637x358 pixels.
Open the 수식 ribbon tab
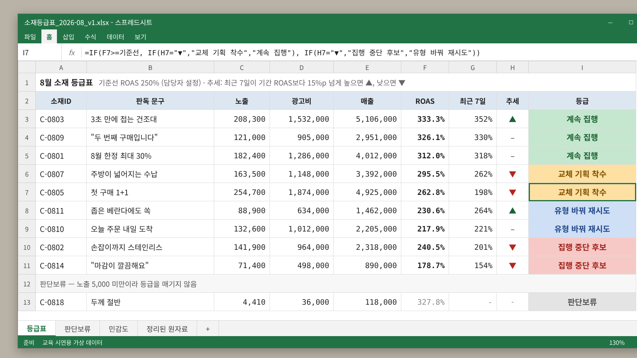pos(90,37)
